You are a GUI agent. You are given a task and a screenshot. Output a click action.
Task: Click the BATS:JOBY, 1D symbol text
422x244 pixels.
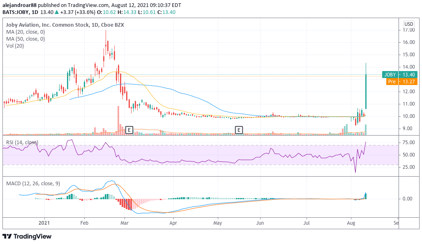20,12
